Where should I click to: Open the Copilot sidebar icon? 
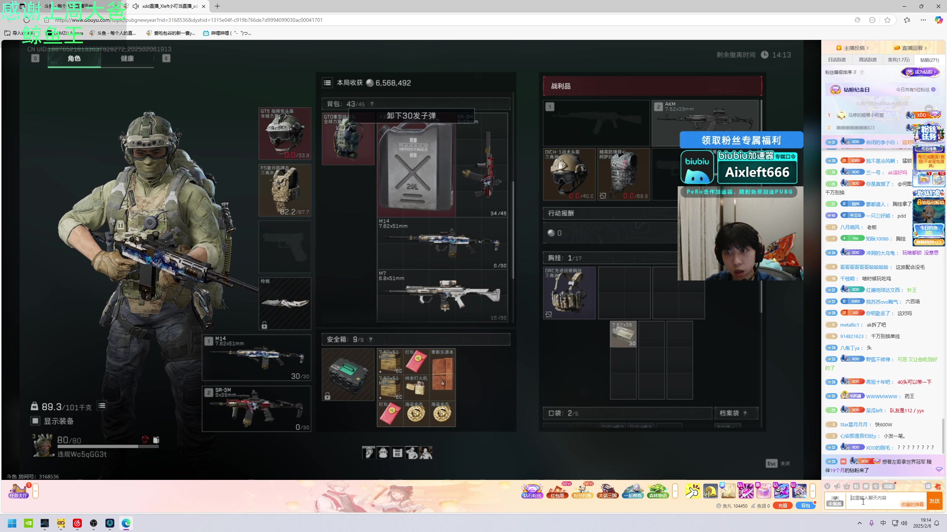(939, 20)
